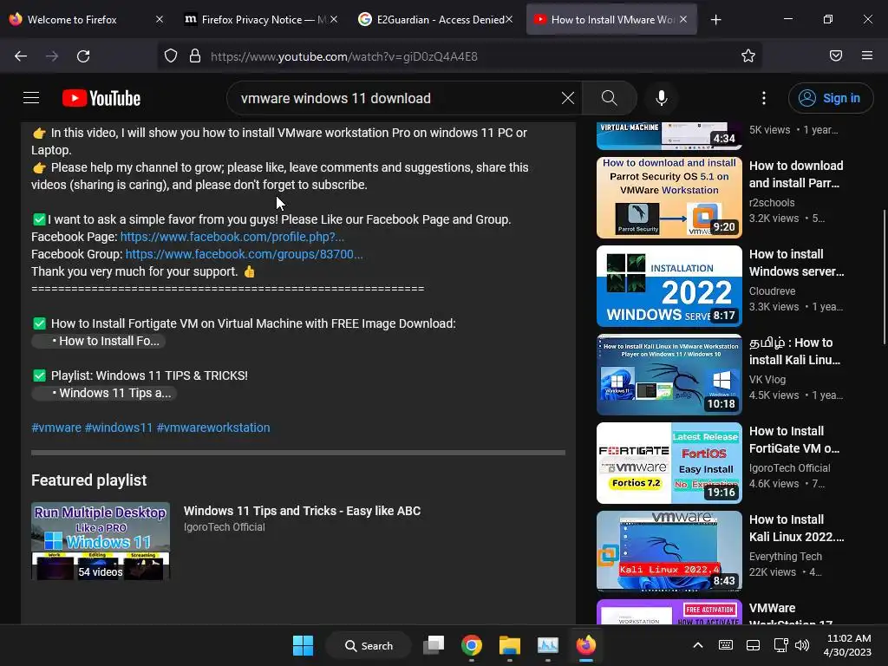Open the VK Vlog channel name
888x666 pixels.
(767, 380)
